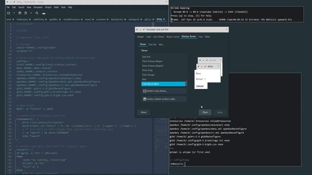Open the Edit menu in Geany
This screenshot has height=175, width=312.
coord(14,7)
